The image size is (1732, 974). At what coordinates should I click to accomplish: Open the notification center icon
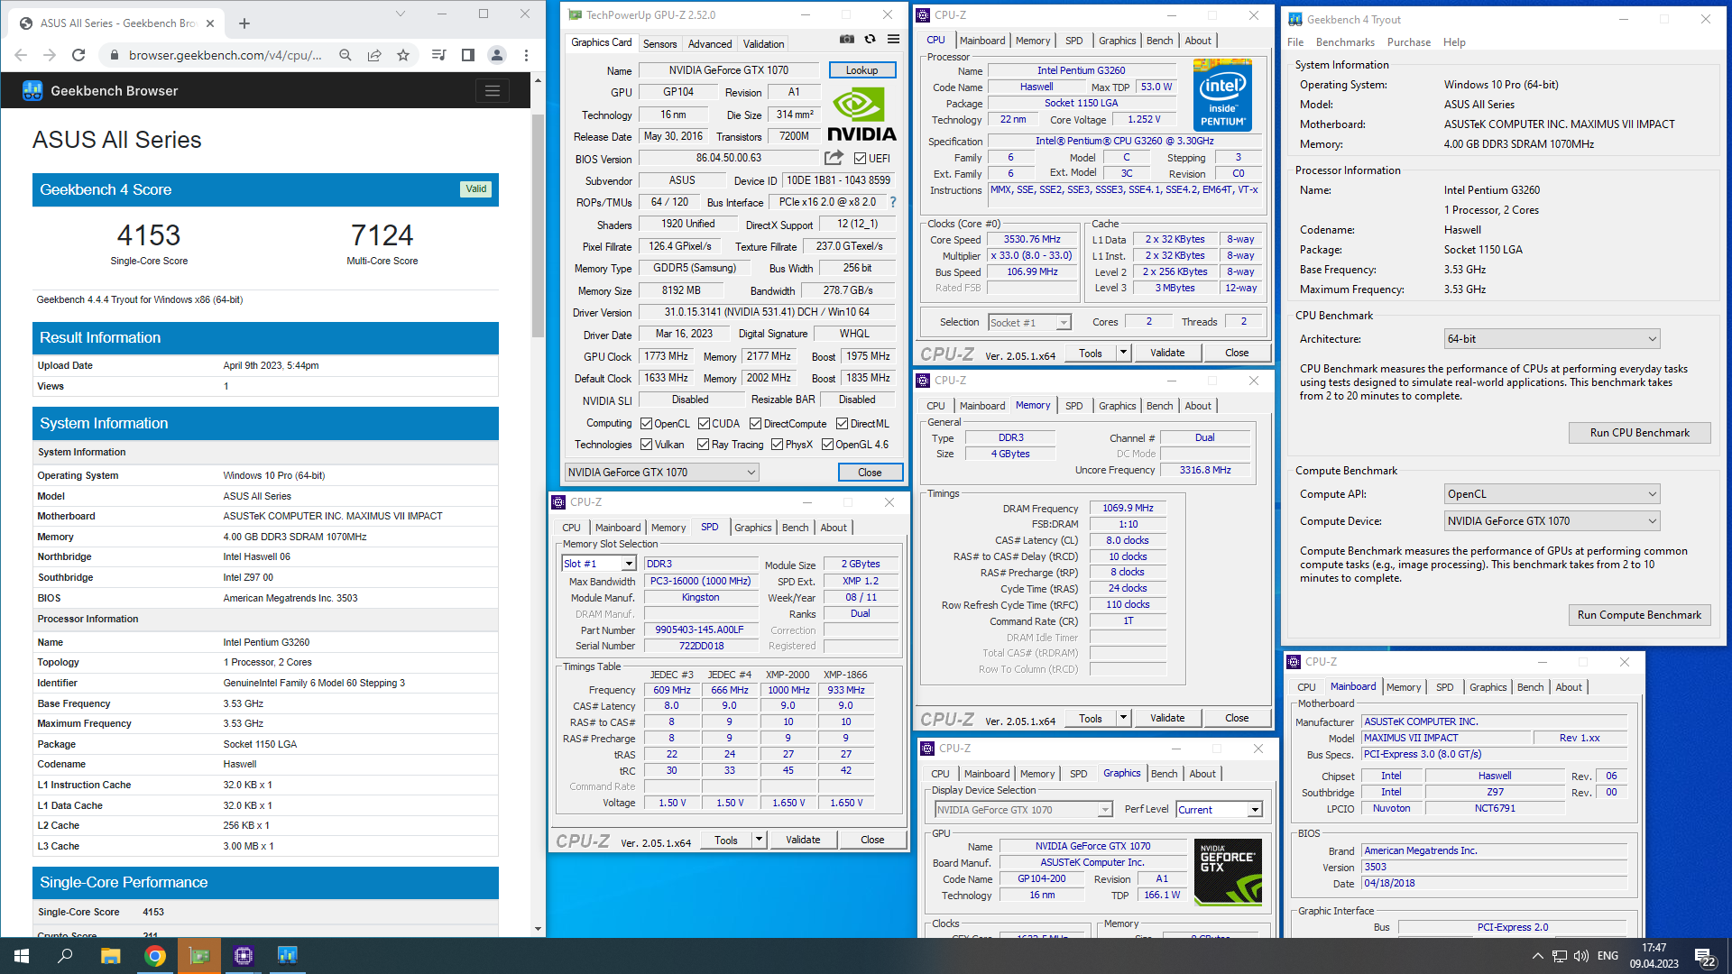click(x=1705, y=956)
